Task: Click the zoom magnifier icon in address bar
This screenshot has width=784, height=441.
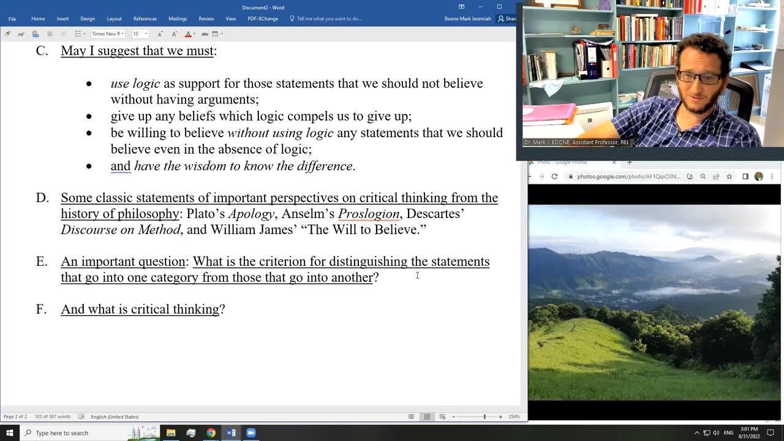Action: pos(703,176)
